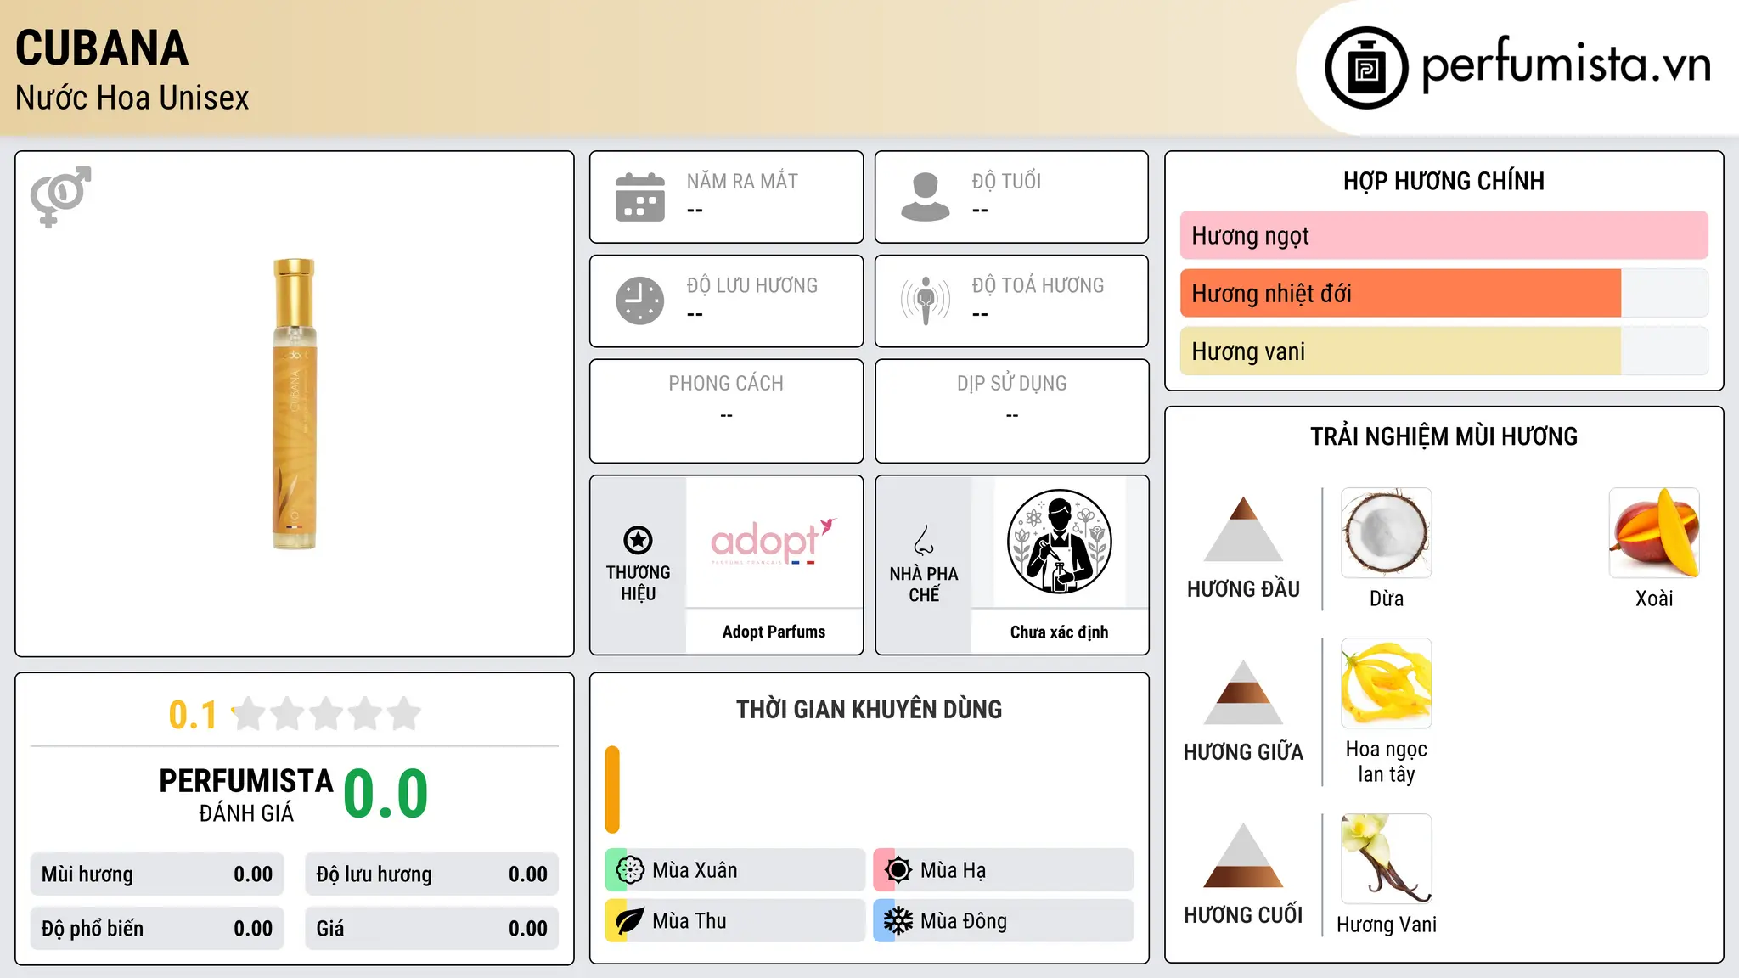This screenshot has height=978, width=1739.
Task: Click the unisex gender symbol icon
Action: (60, 196)
